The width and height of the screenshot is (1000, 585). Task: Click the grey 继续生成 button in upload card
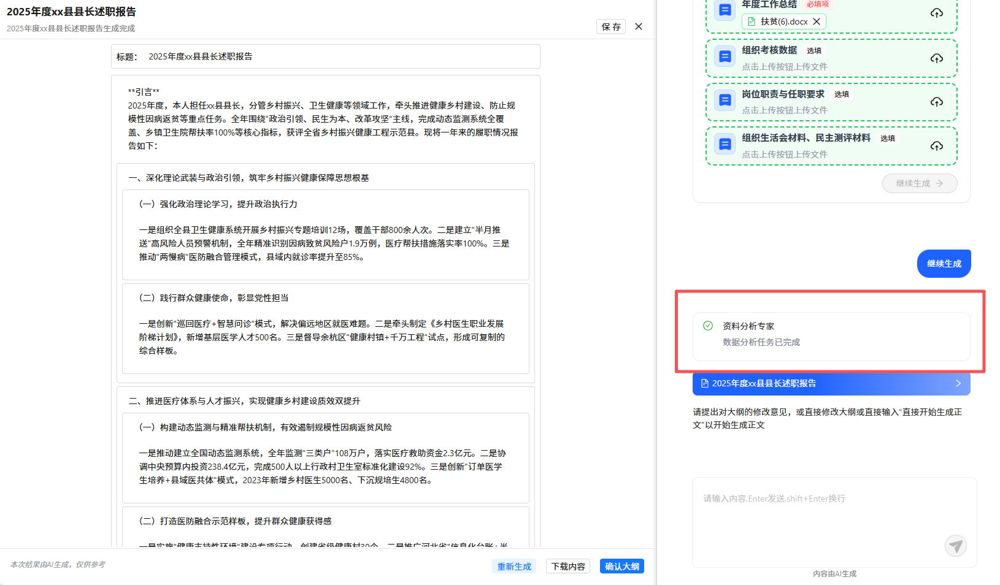coord(919,183)
